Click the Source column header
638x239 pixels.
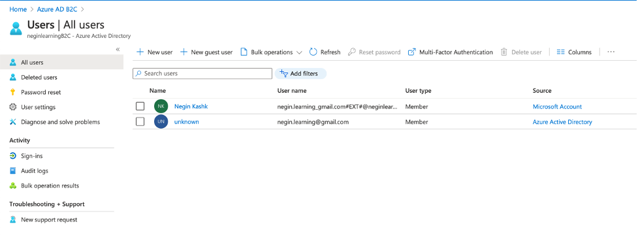[542, 91]
